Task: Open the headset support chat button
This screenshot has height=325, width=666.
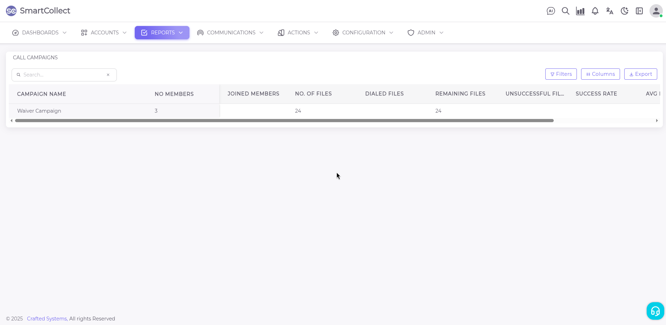Action: [655, 311]
